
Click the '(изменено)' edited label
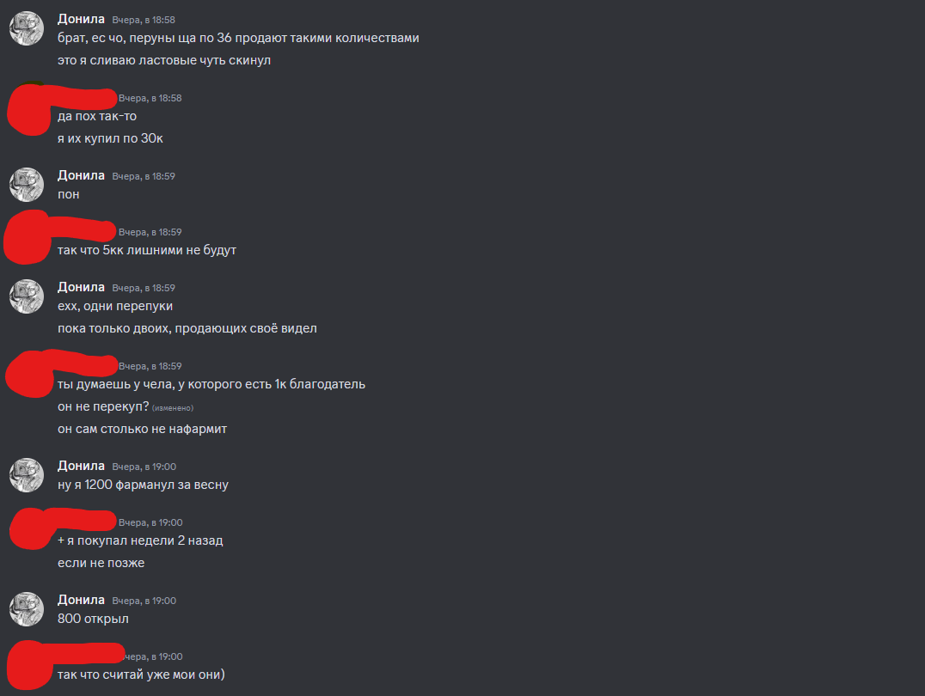(x=173, y=407)
